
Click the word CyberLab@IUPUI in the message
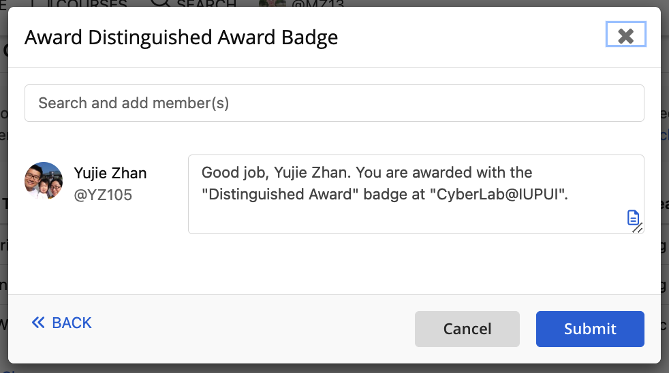pyautogui.click(x=498, y=195)
